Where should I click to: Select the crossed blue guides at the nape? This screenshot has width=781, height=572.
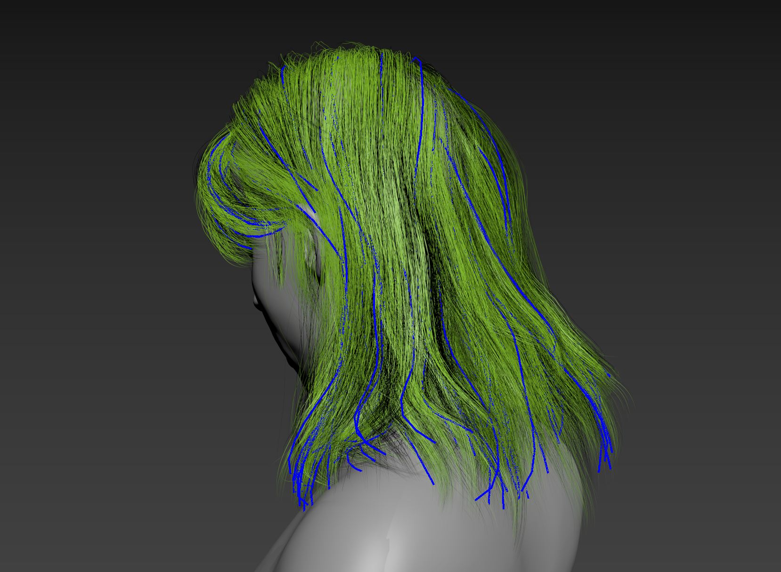click(365, 447)
